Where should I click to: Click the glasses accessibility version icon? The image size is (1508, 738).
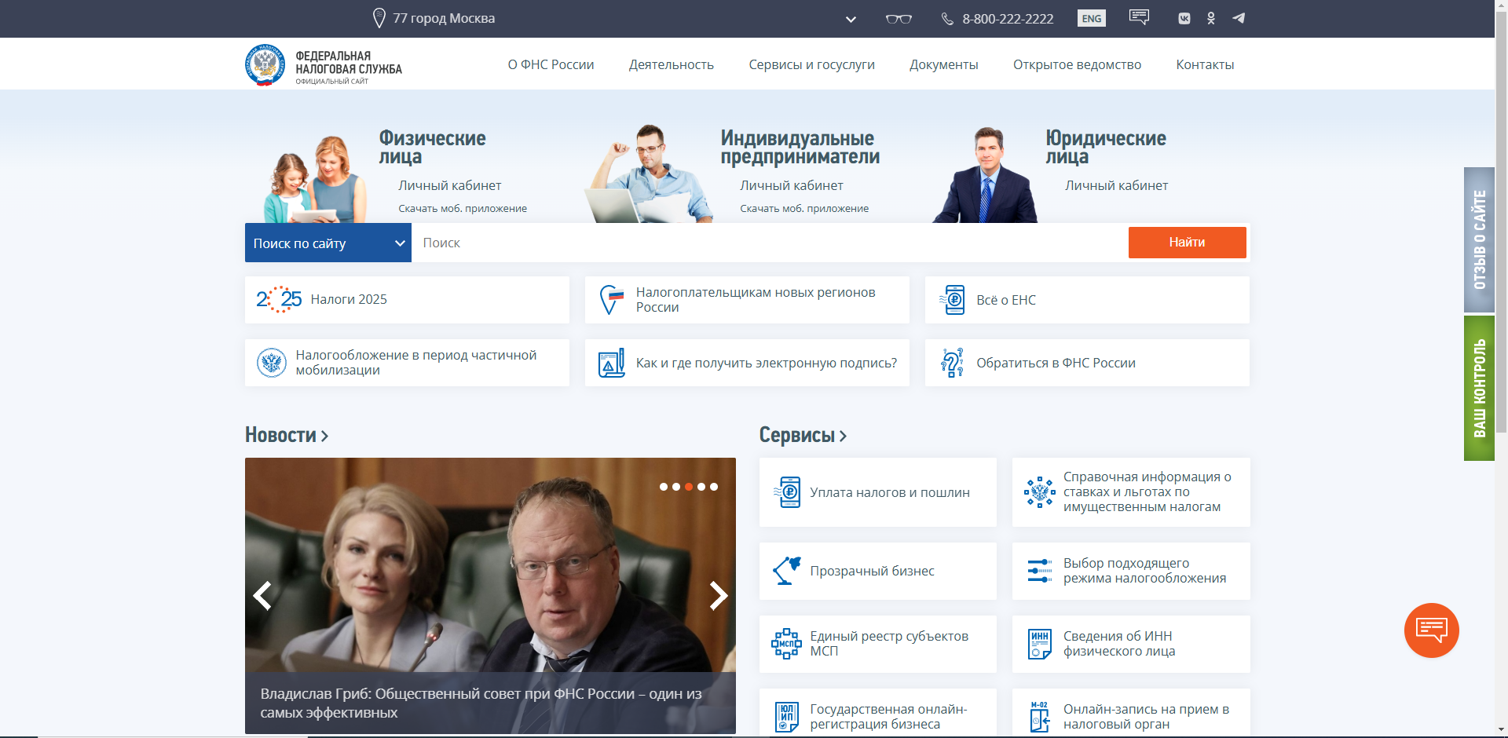click(x=899, y=19)
